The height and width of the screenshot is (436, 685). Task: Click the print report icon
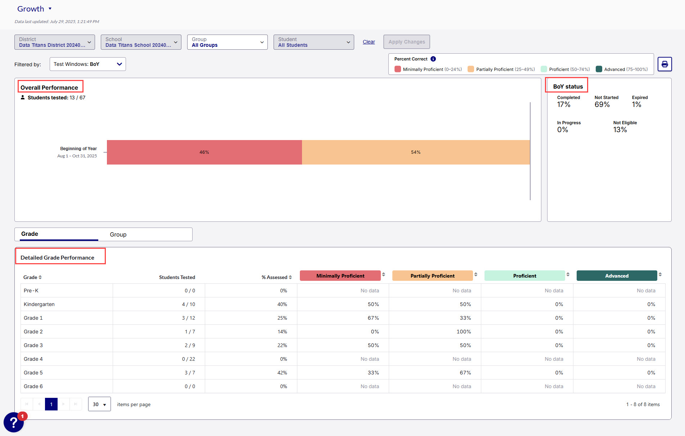coord(664,64)
